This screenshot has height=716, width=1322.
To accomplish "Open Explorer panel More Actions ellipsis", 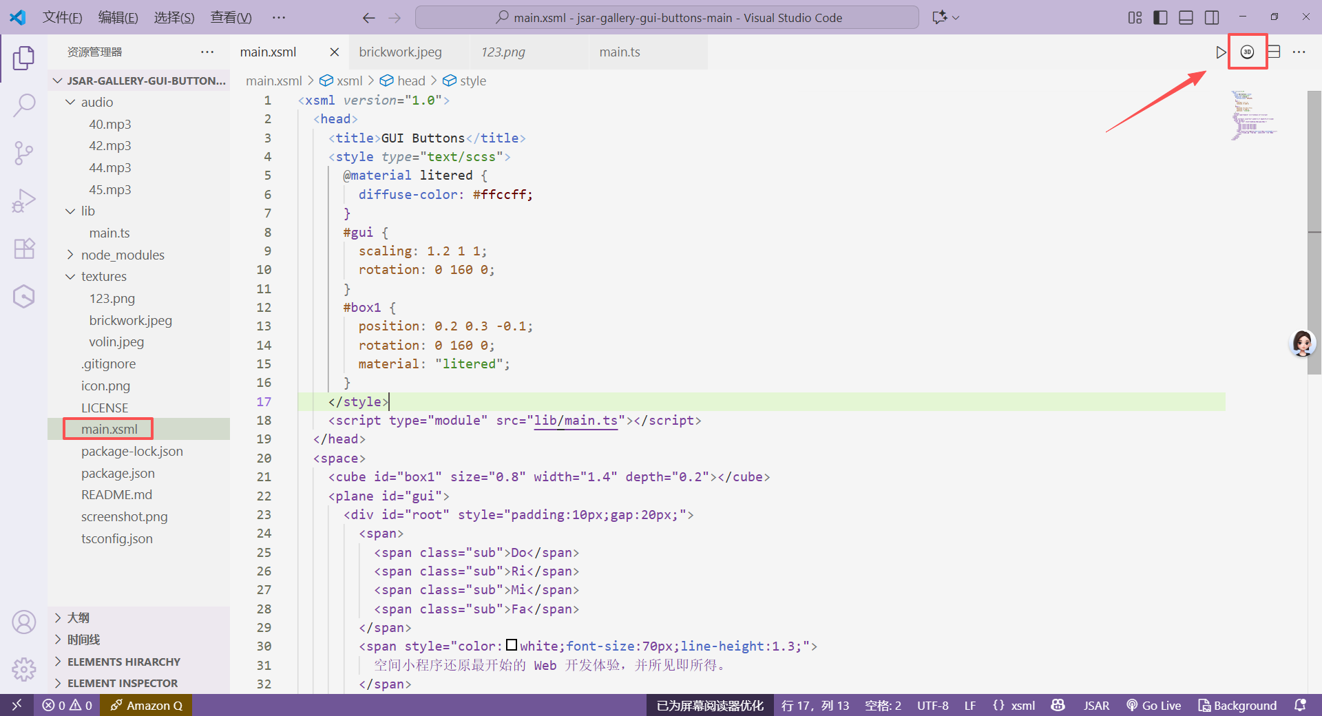I will coord(207,52).
